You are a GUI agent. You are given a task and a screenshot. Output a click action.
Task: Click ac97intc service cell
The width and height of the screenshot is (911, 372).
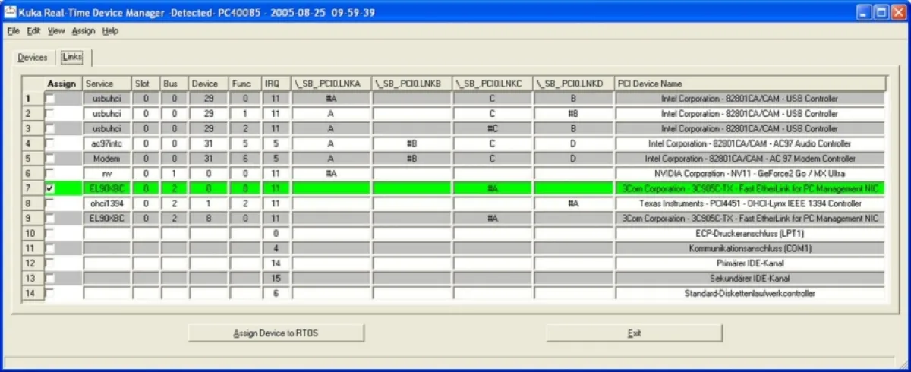pyautogui.click(x=107, y=143)
